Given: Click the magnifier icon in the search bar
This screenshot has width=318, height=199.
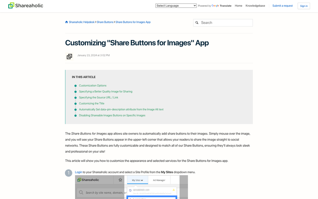Looking at the screenshot, I should point(197,23).
